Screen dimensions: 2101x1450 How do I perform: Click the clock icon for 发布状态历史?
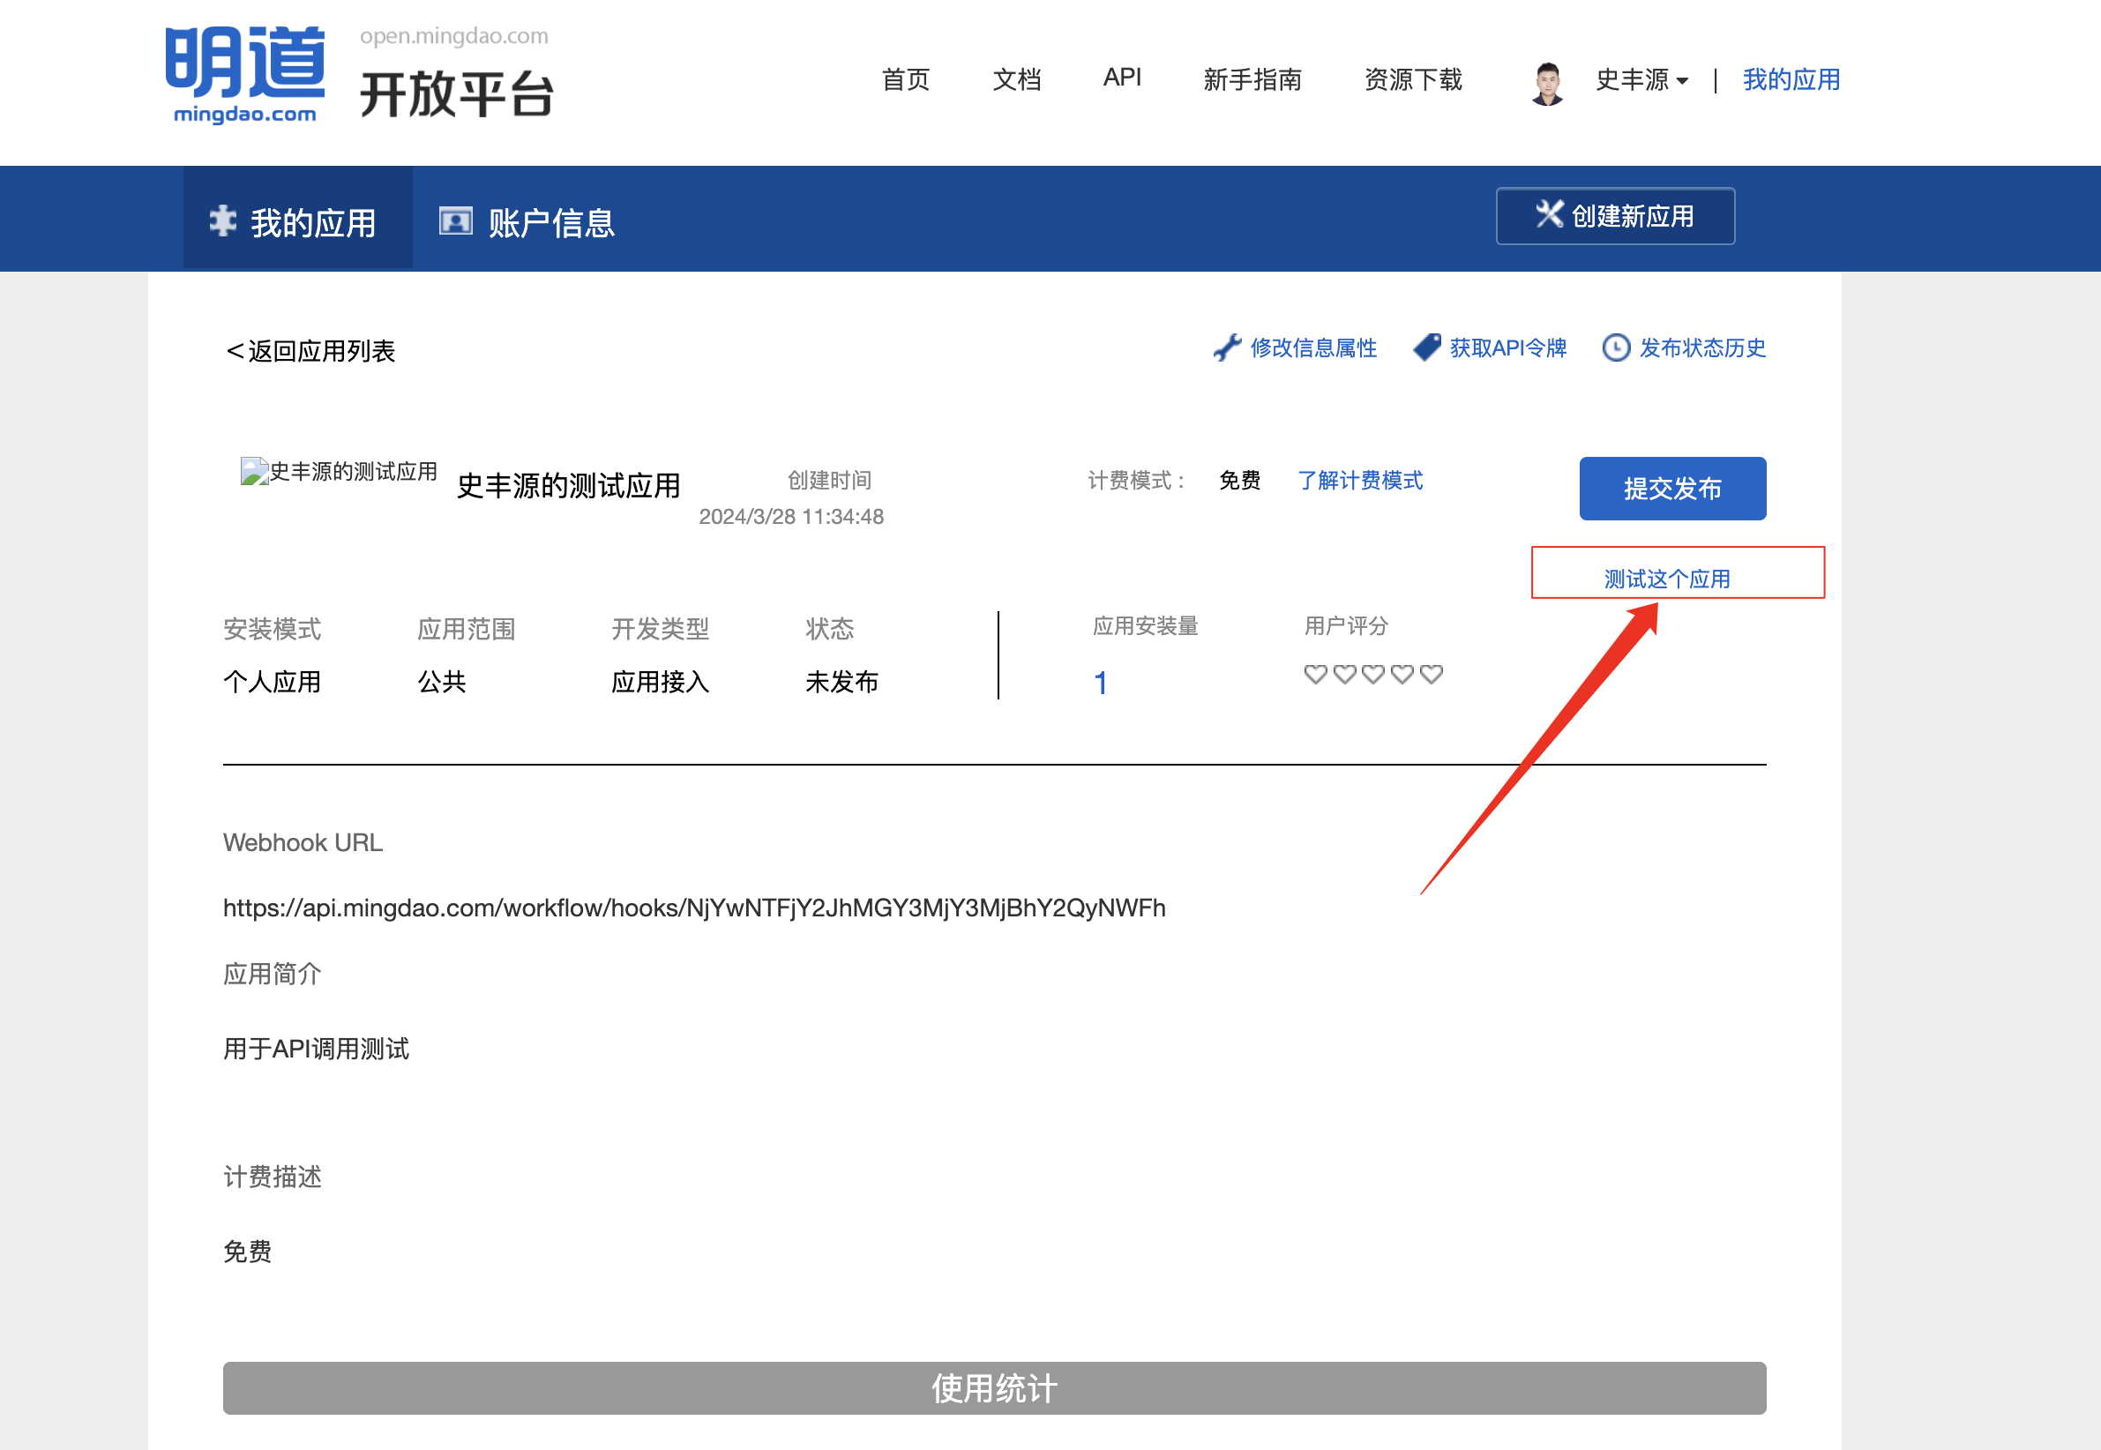(x=1615, y=348)
